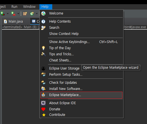Click the Search help icon
147x124 pixels.
(x=43, y=28)
